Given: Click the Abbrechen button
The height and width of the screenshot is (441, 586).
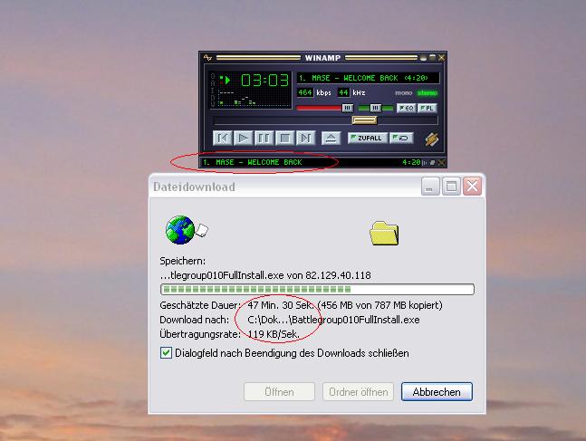Looking at the screenshot, I should coord(437,392).
